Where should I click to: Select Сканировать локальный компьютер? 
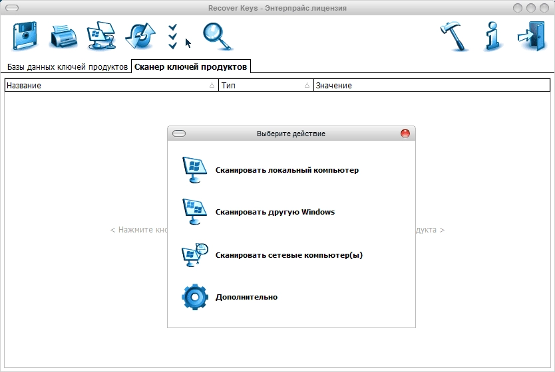(287, 170)
